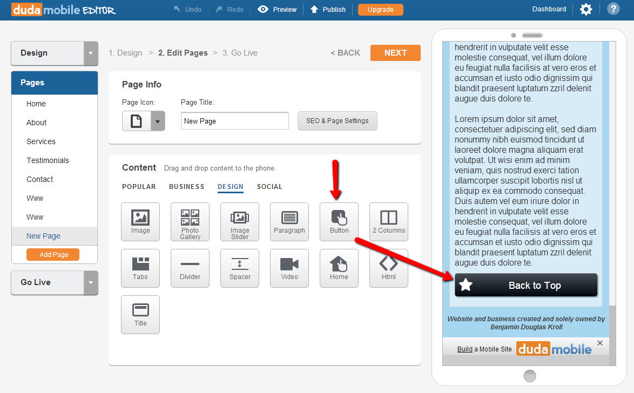634x393 pixels.
Task: Select the Services page
Action: (55, 141)
